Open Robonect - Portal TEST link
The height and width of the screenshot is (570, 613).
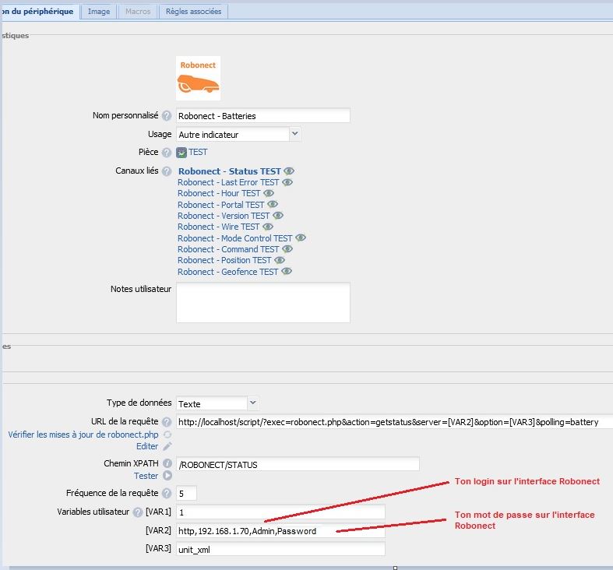(x=221, y=205)
